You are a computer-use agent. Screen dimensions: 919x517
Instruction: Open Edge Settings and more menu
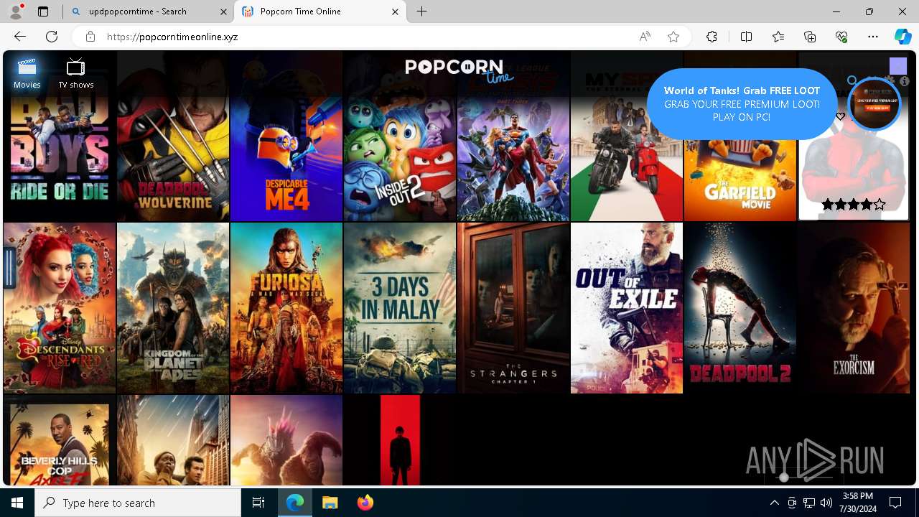tap(873, 37)
